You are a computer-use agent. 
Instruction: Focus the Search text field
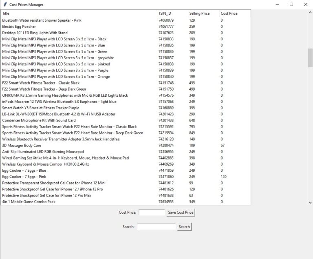click(156, 227)
